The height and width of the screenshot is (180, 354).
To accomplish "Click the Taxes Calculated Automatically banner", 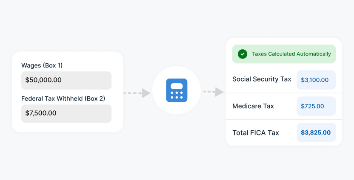I will [284, 54].
